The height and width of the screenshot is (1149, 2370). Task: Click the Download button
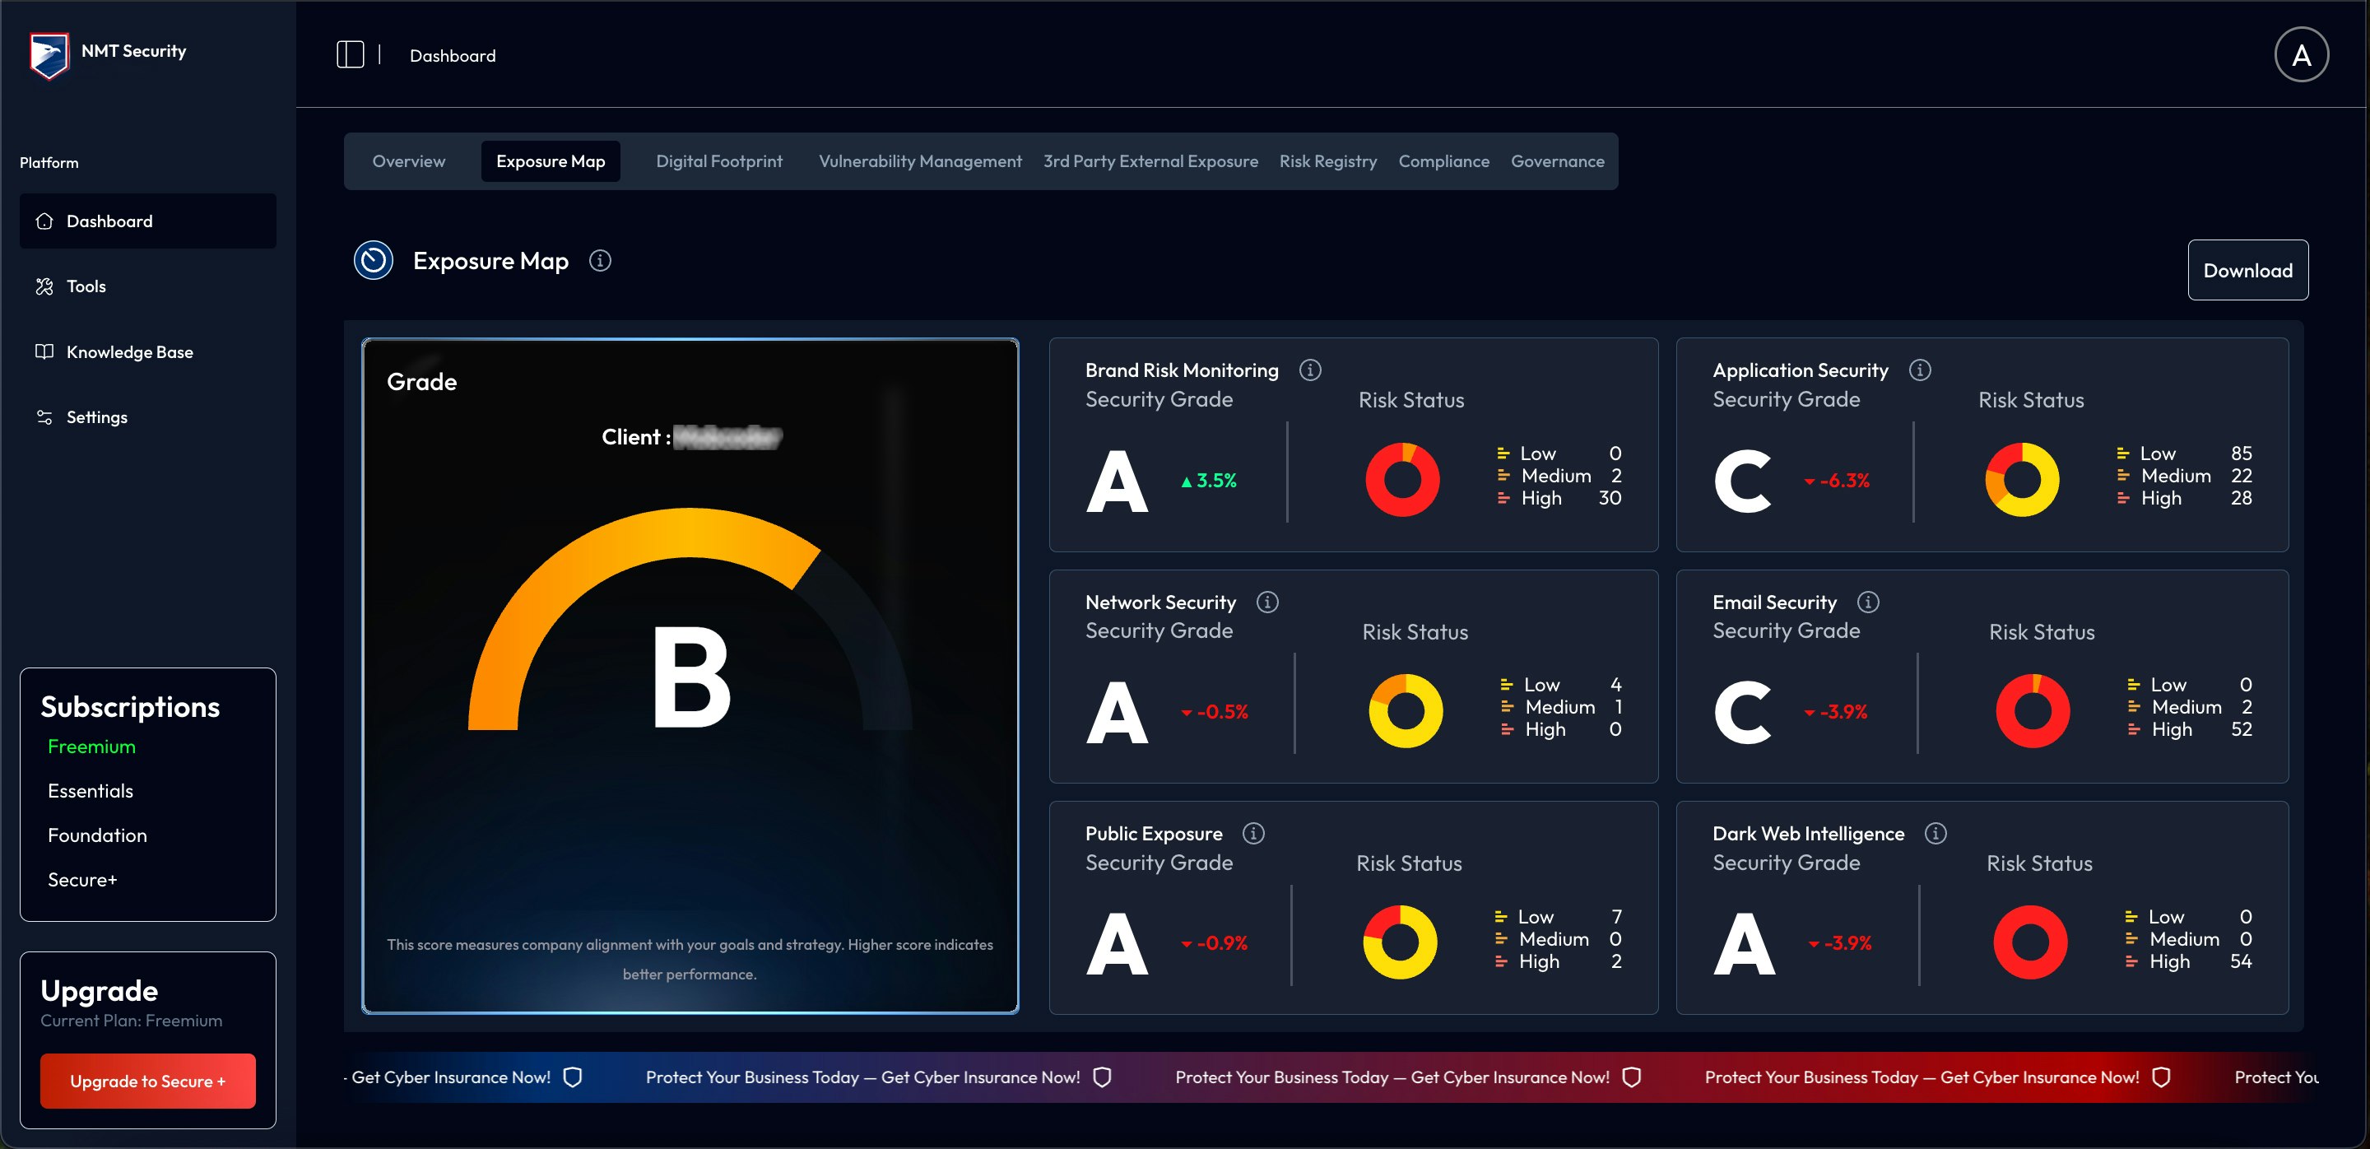[x=2247, y=269]
